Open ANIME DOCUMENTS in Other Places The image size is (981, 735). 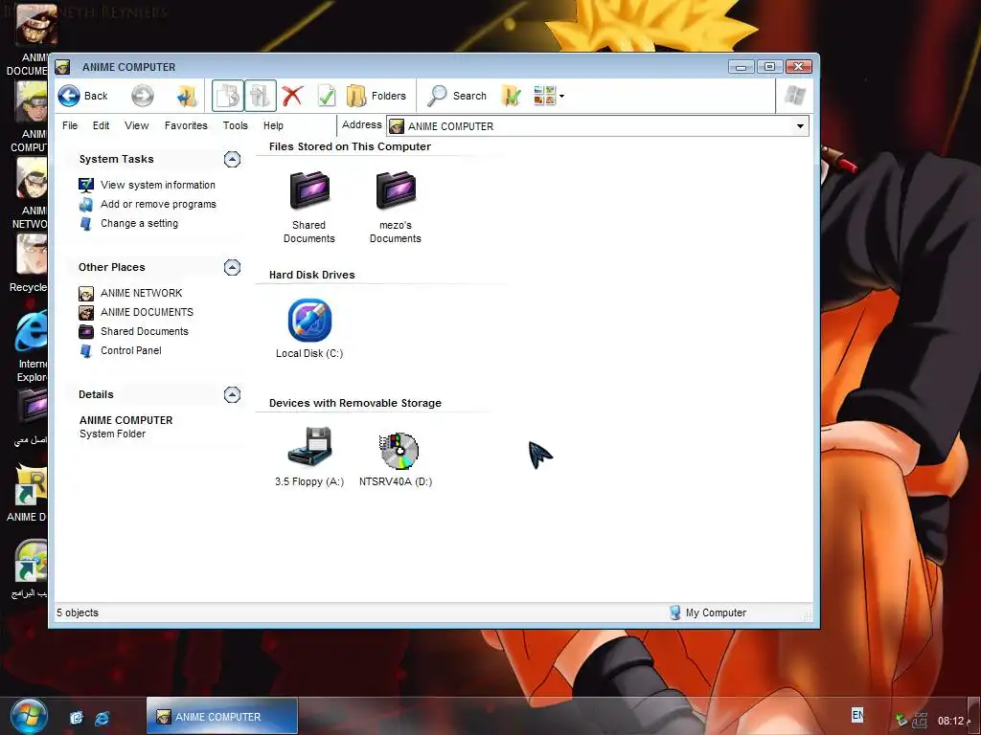pos(147,313)
